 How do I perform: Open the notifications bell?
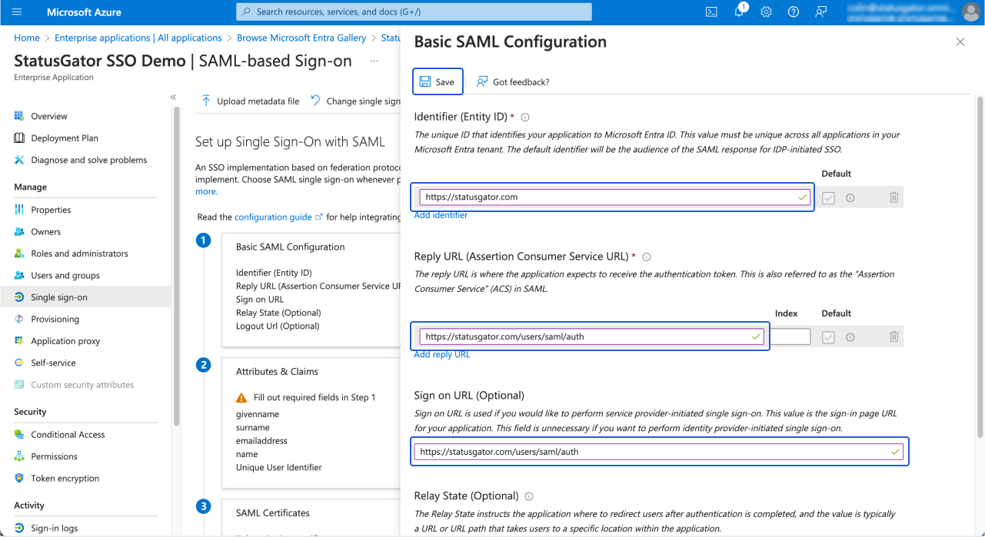tap(739, 12)
